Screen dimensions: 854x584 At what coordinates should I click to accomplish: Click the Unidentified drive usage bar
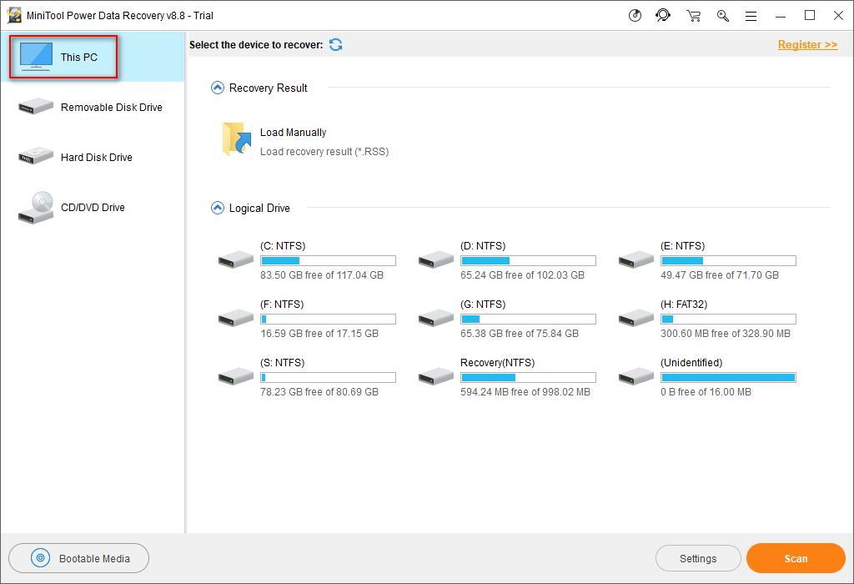[728, 378]
